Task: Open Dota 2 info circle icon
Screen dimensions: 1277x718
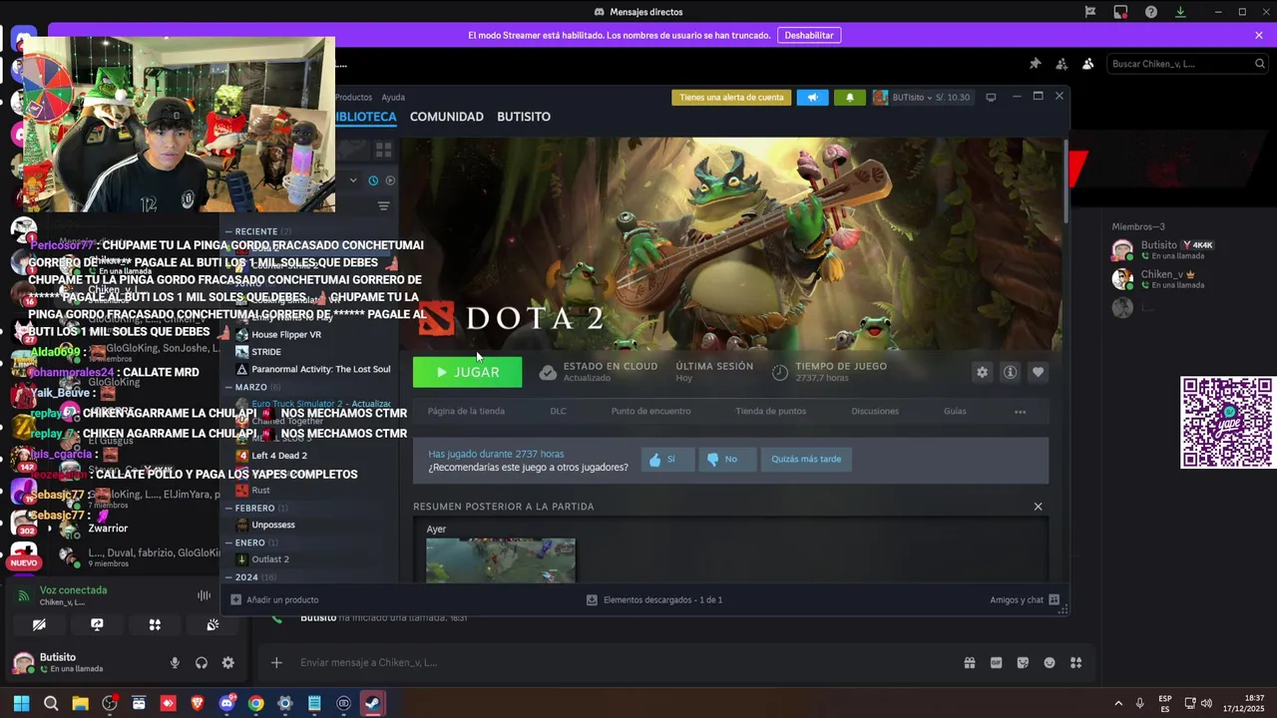Action: point(1010,372)
